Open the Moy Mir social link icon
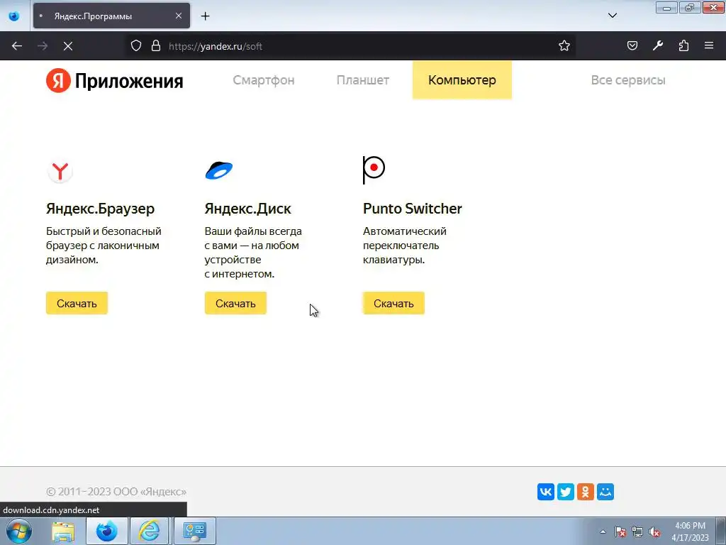 (x=605, y=492)
